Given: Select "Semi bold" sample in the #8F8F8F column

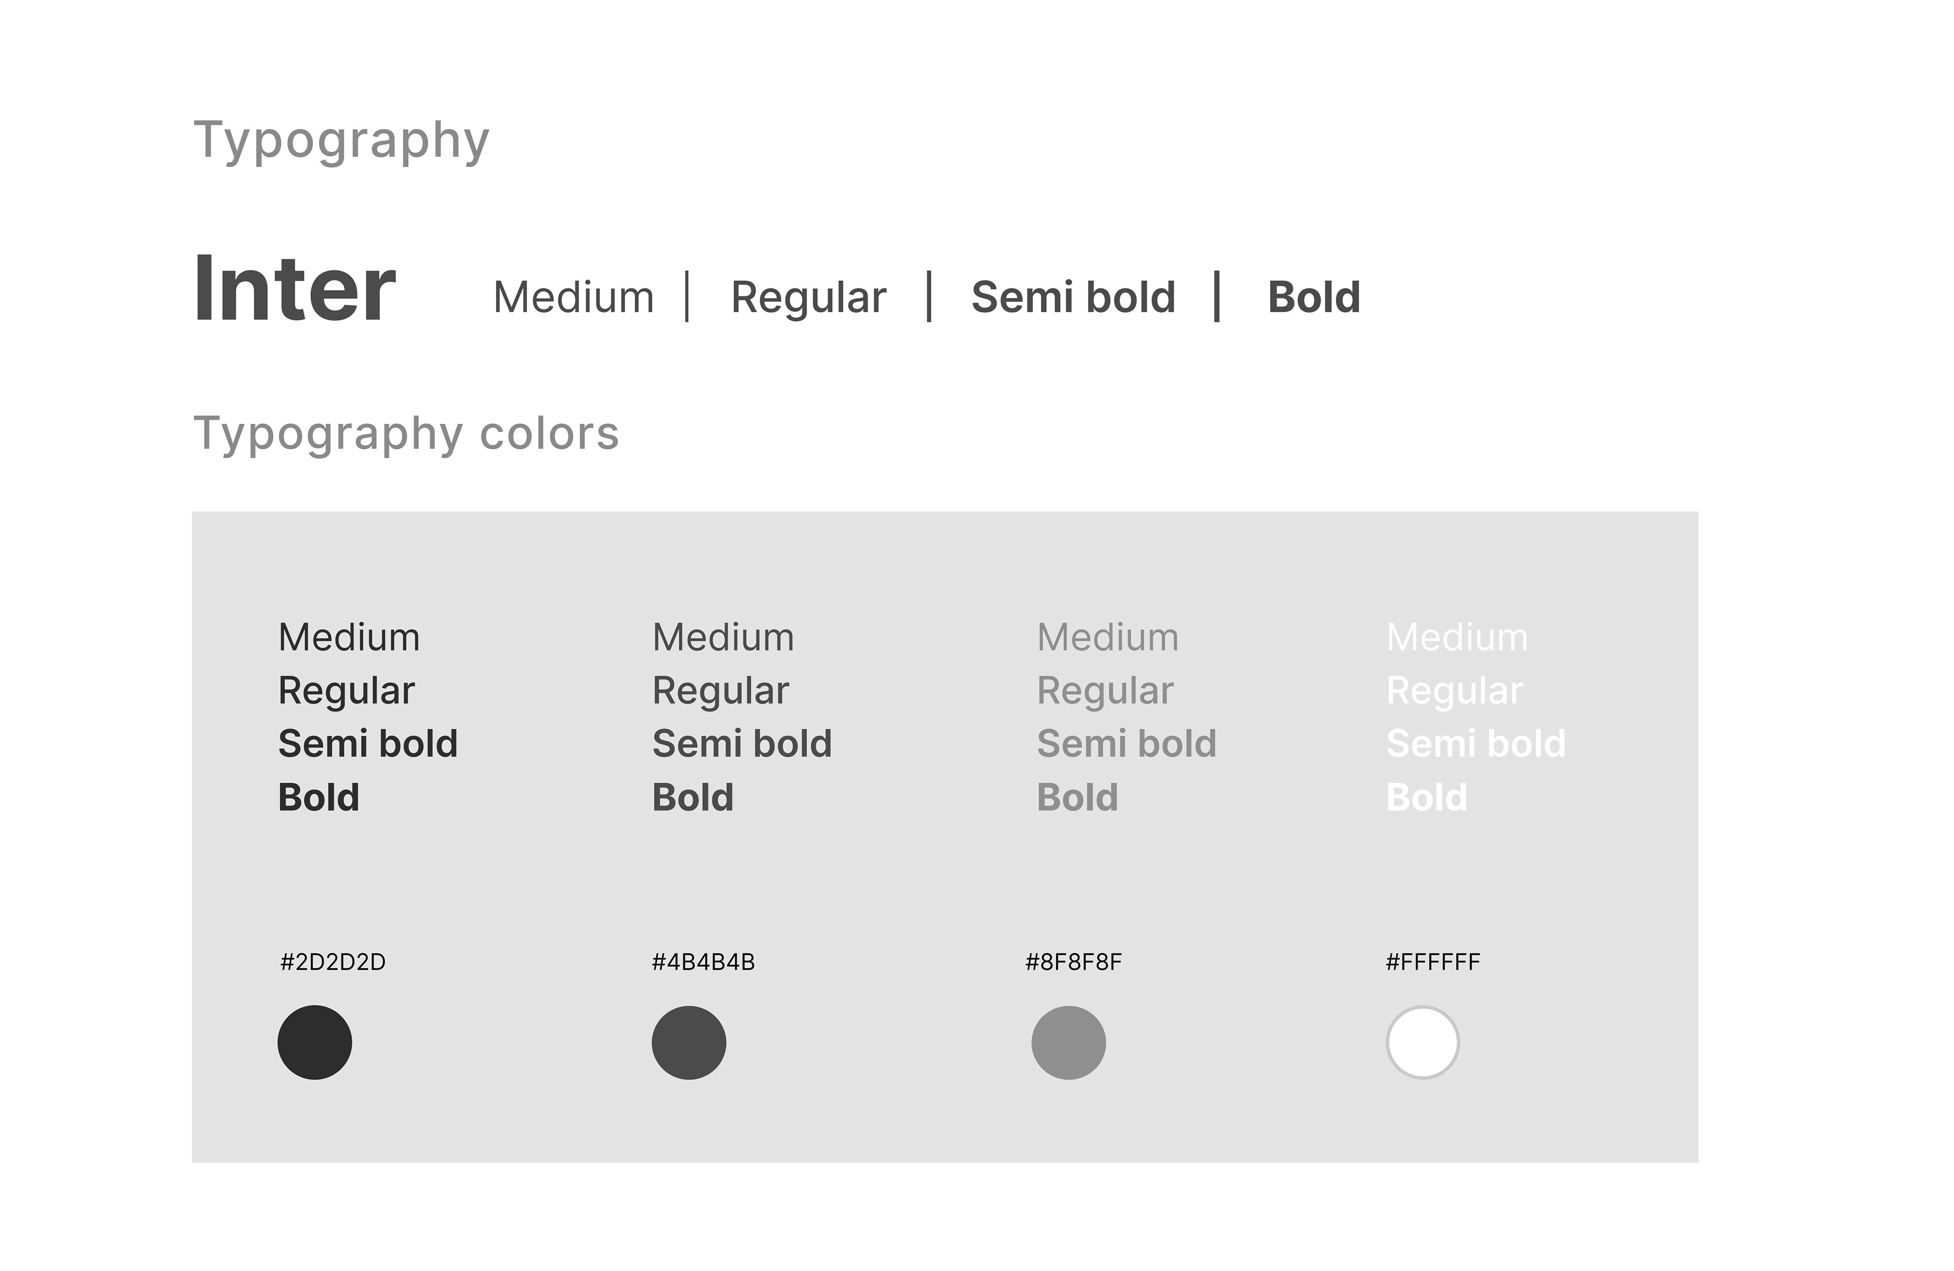Looking at the screenshot, I should click(x=1127, y=744).
